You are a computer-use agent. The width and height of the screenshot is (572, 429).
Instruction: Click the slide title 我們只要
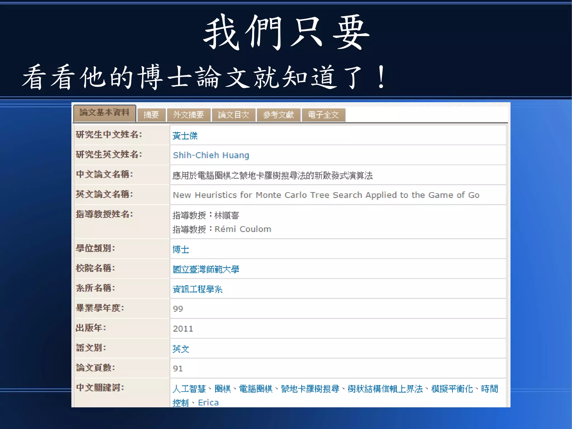(x=287, y=32)
